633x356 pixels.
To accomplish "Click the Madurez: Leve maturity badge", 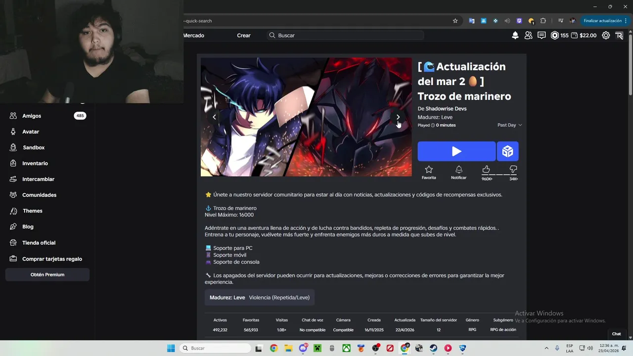I will [x=260, y=297].
